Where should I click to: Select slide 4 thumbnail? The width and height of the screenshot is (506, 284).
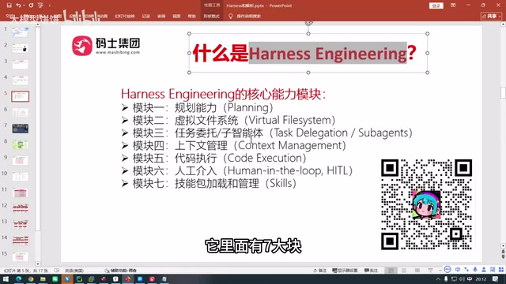[20, 80]
